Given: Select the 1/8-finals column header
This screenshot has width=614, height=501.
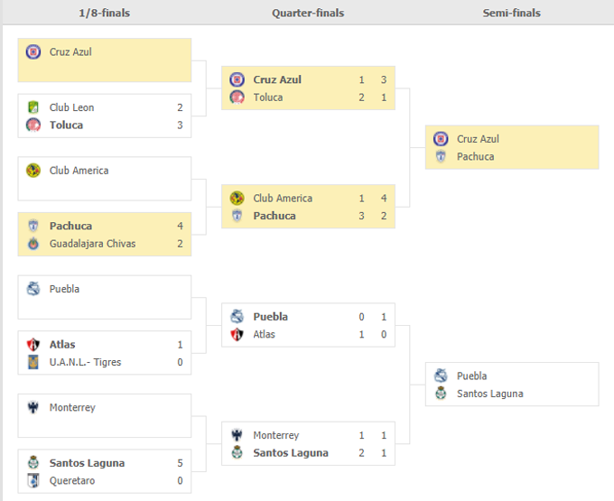Looking at the screenshot, I should [102, 13].
